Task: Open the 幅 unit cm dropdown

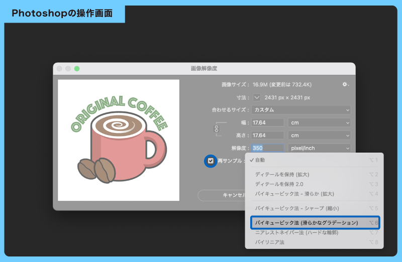Action: [319, 122]
